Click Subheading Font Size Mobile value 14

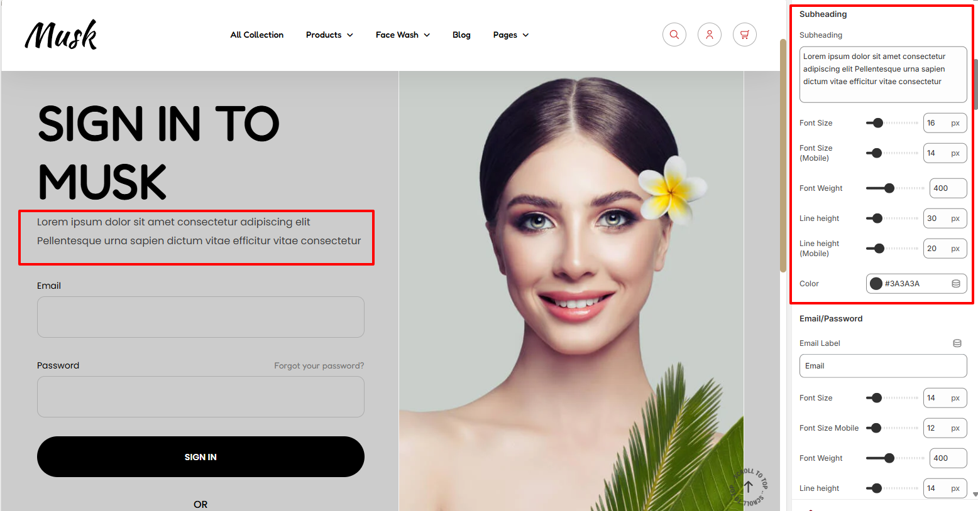945,153
